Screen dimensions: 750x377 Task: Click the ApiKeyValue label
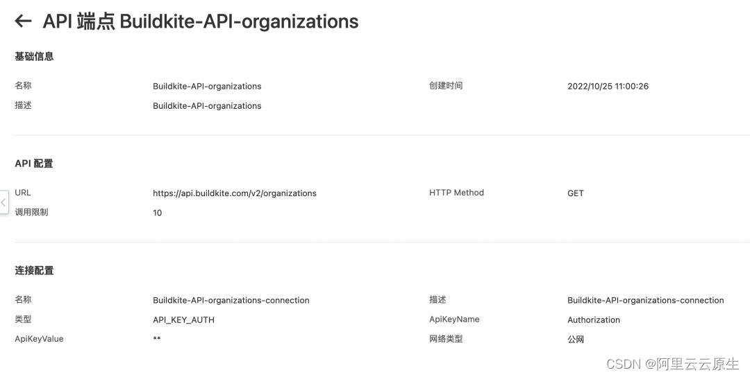39,339
